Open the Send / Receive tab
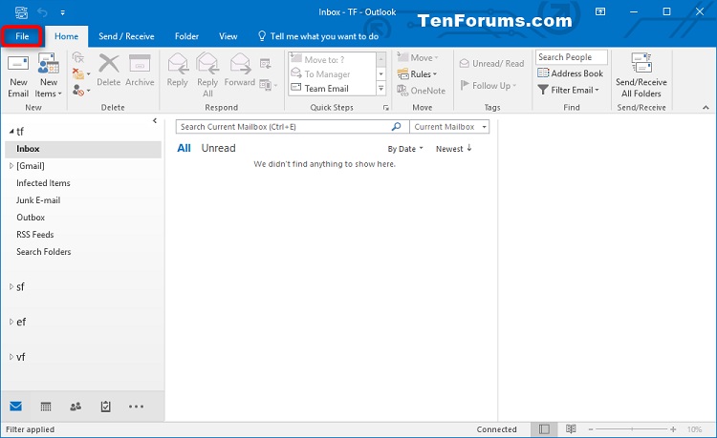Viewport: 717px width, 438px height. pyautogui.click(x=126, y=36)
